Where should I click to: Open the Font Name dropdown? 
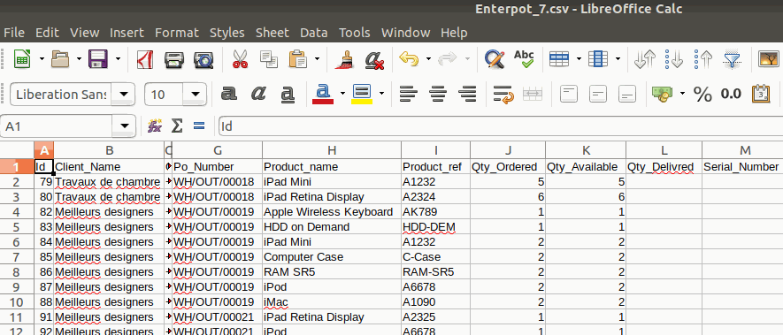tap(125, 94)
